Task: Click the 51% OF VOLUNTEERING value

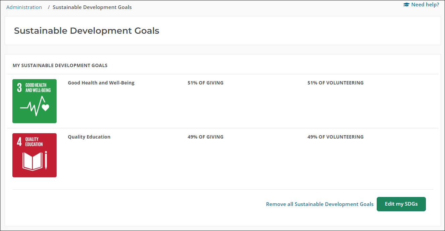Action: (x=335, y=83)
